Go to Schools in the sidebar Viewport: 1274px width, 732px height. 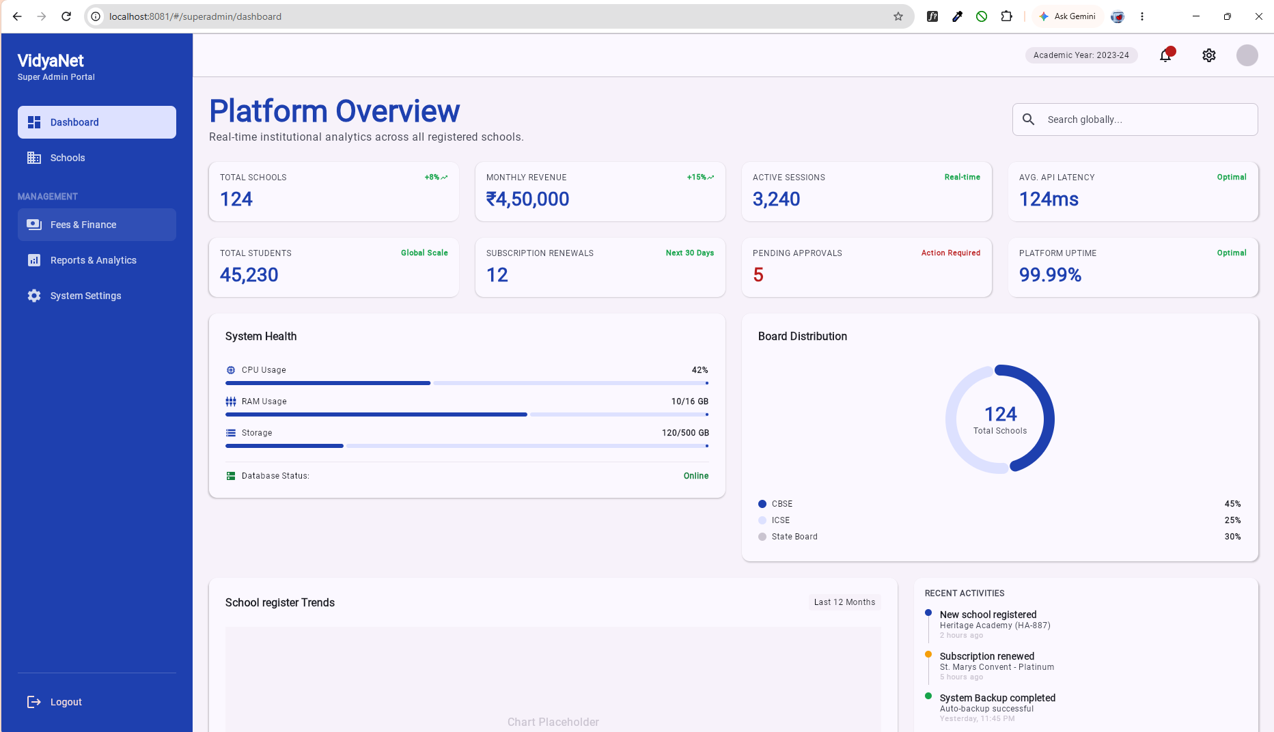pos(97,158)
